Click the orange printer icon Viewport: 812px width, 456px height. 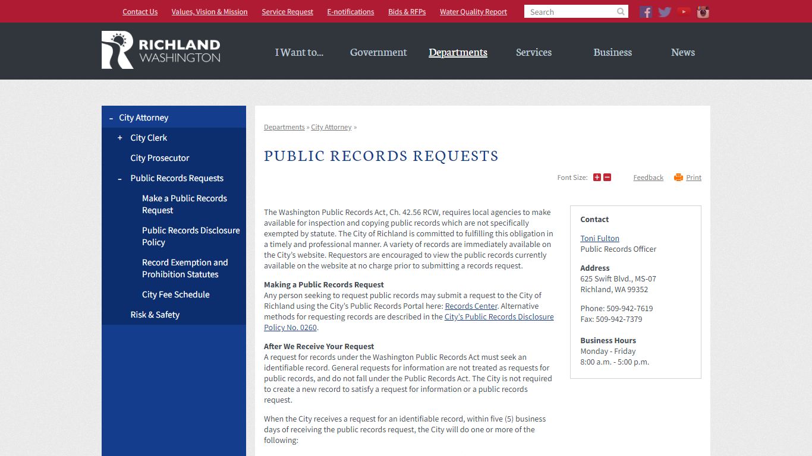pos(678,178)
